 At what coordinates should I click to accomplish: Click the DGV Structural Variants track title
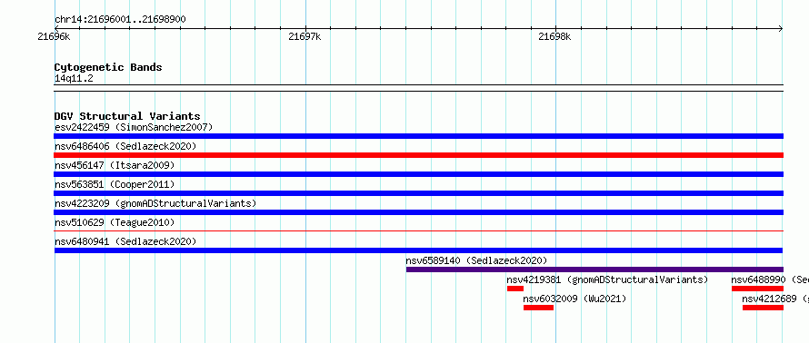tap(127, 116)
